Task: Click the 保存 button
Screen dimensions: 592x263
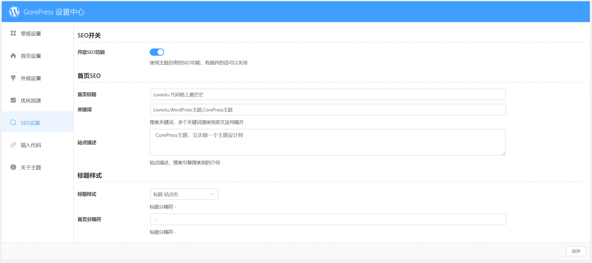Action: pyautogui.click(x=576, y=251)
